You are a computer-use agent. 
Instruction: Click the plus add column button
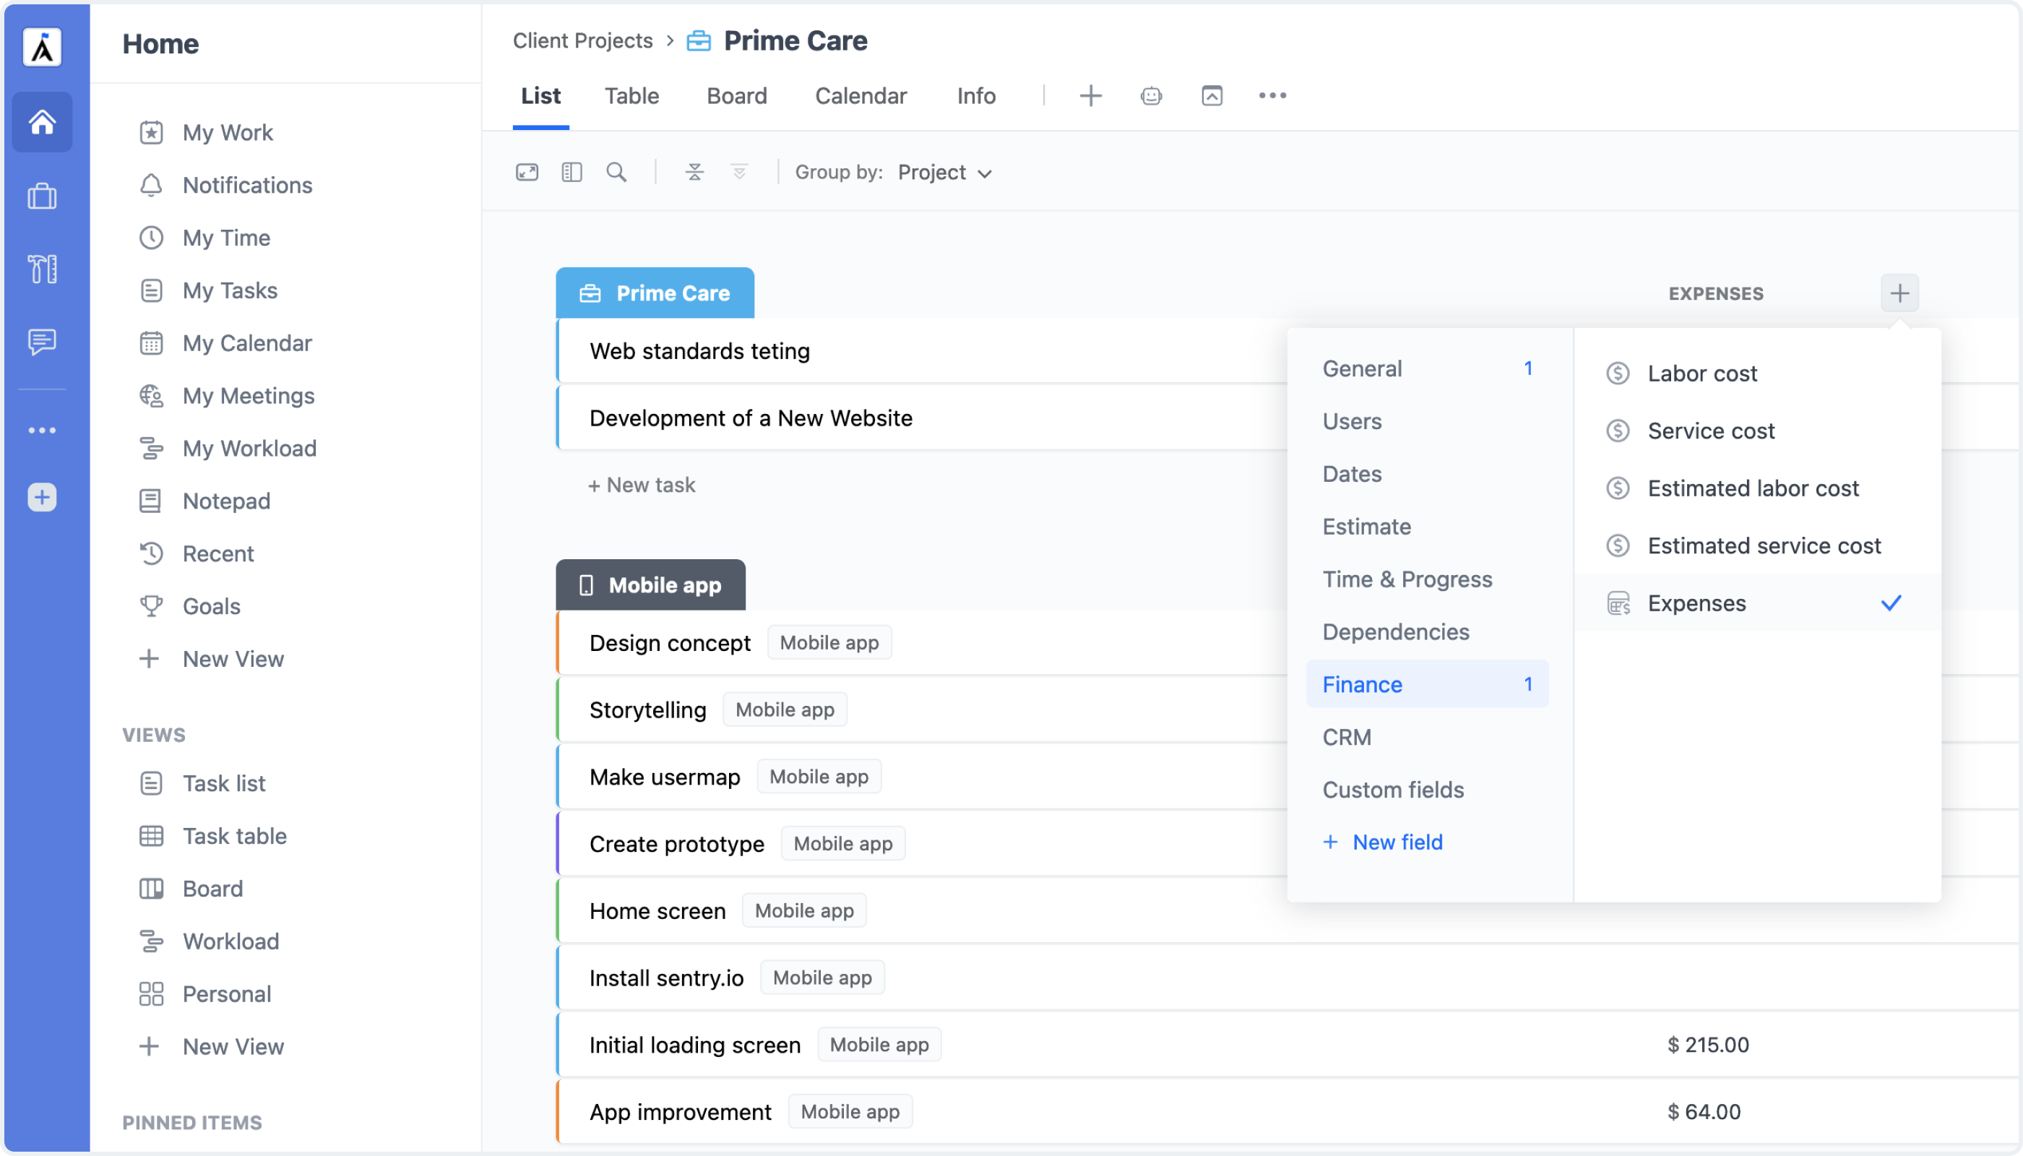(x=1899, y=294)
